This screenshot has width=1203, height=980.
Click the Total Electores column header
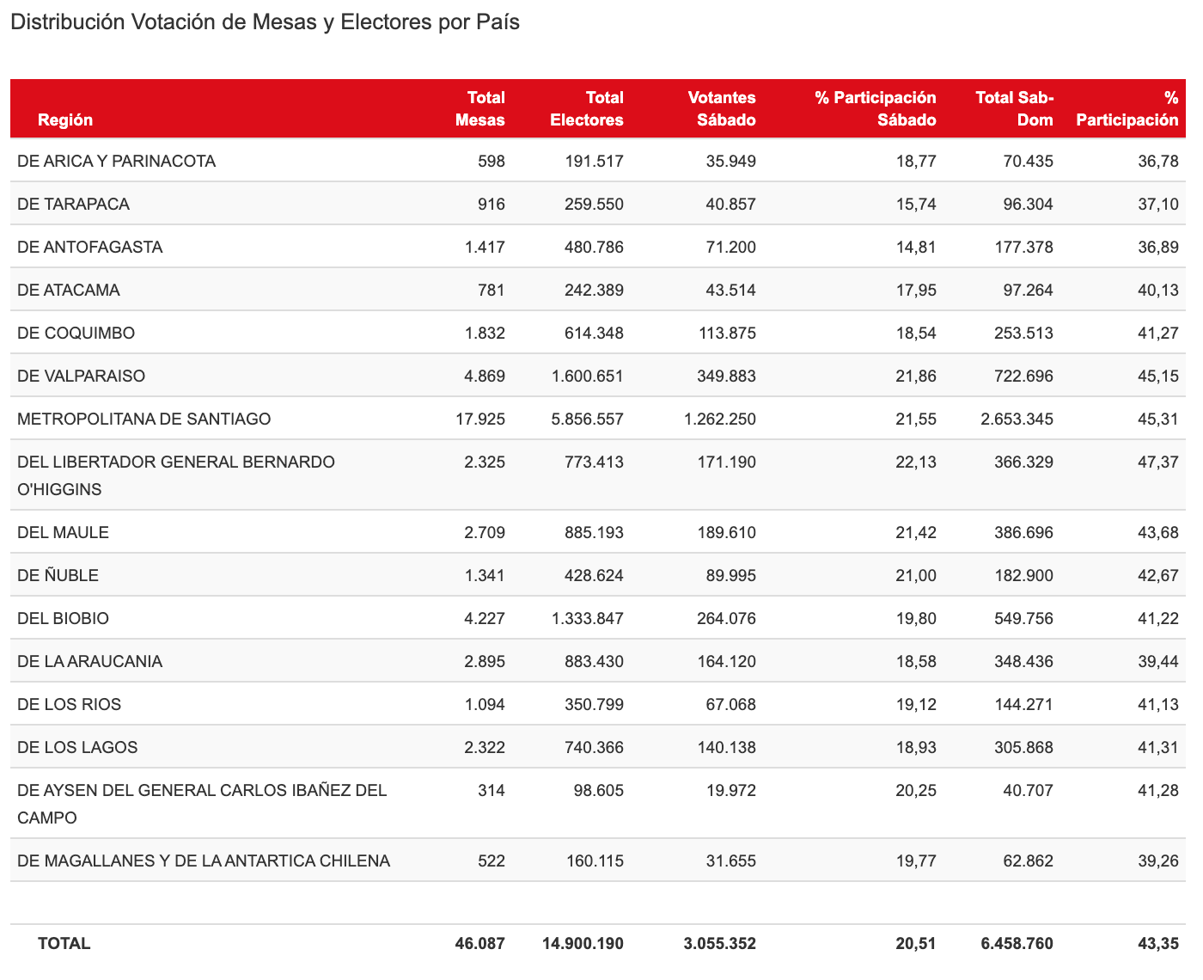pyautogui.click(x=586, y=108)
